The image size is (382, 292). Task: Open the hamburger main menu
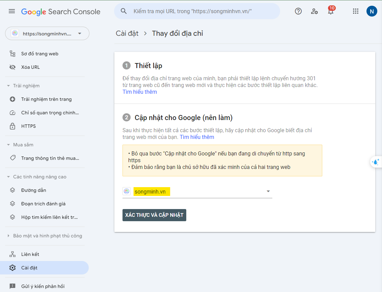[x=12, y=11]
